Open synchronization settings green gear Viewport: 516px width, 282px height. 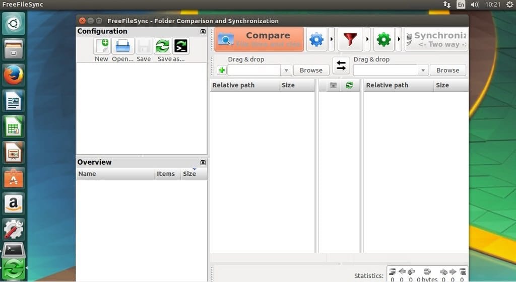(x=383, y=39)
